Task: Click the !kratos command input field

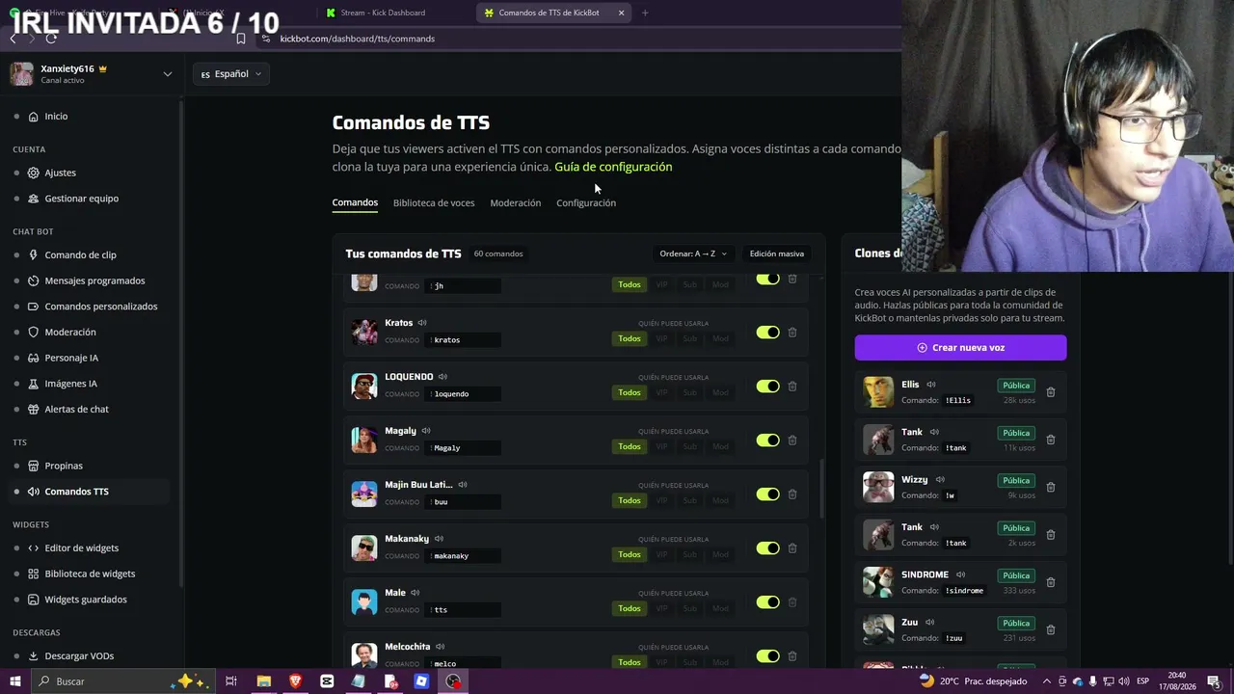Action: click(465, 340)
